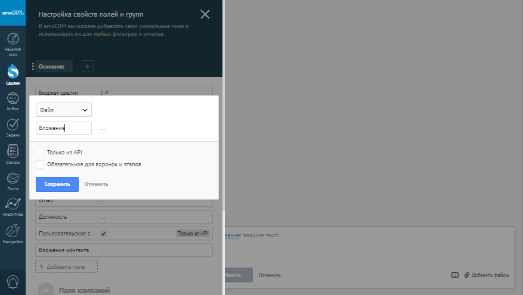Enable the Только из API checkbox
The image size is (523, 295).
pyautogui.click(x=40, y=153)
